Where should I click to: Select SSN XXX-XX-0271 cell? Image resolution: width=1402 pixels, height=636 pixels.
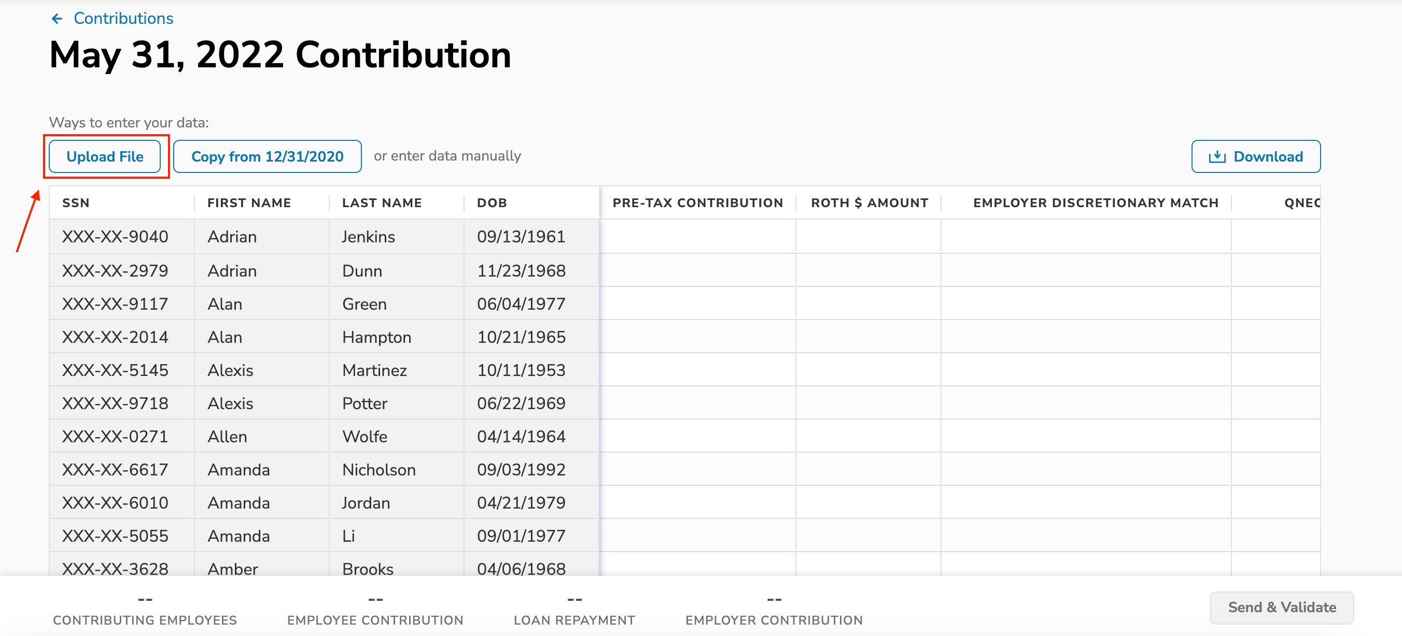[x=122, y=436]
